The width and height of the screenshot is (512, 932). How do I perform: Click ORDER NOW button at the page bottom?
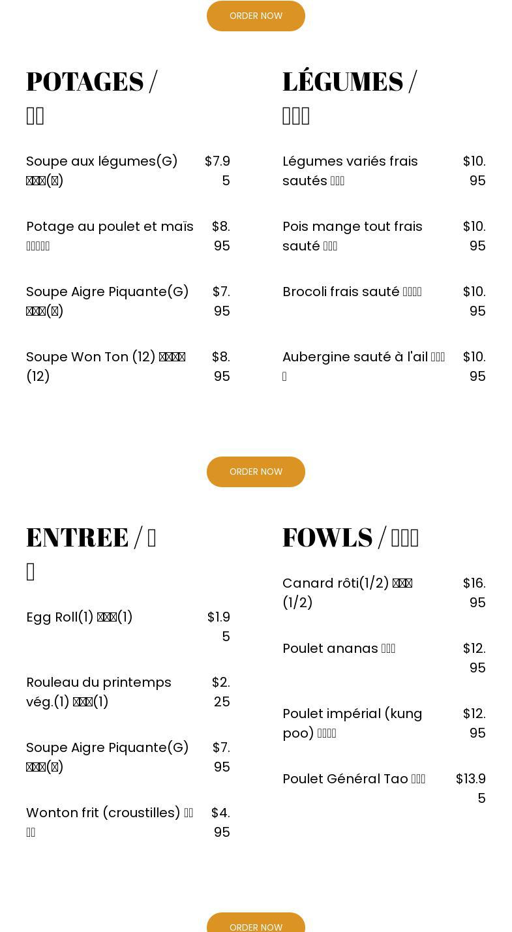click(x=256, y=925)
